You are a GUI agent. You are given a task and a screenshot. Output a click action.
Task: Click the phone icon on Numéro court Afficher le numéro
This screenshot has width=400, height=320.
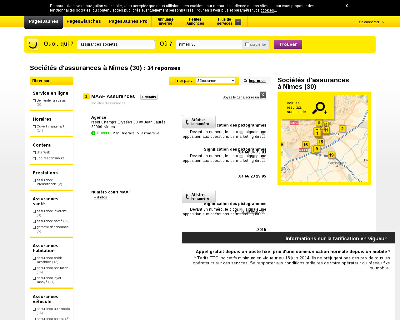coord(187,197)
